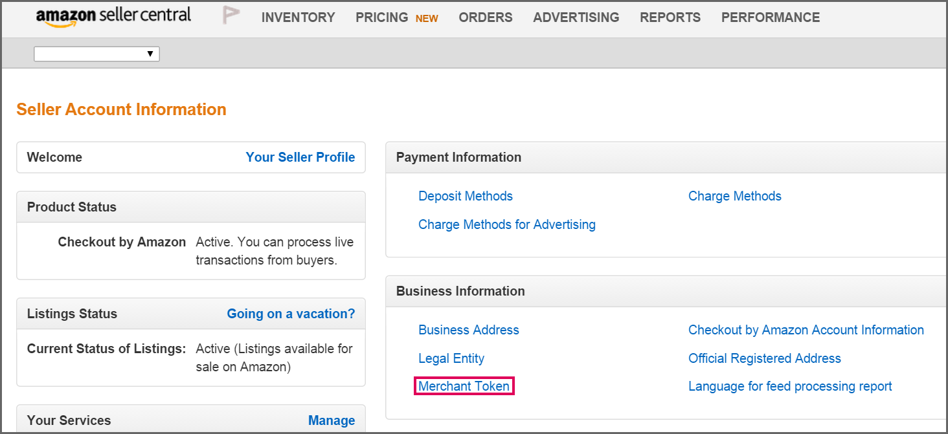
Task: Click the Welcome panel label
Action: click(54, 157)
